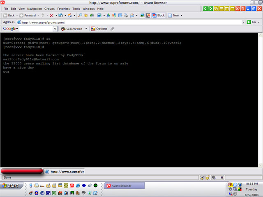263x197 pixels.
Task: Click the Google Options icon button
Action: point(99,29)
